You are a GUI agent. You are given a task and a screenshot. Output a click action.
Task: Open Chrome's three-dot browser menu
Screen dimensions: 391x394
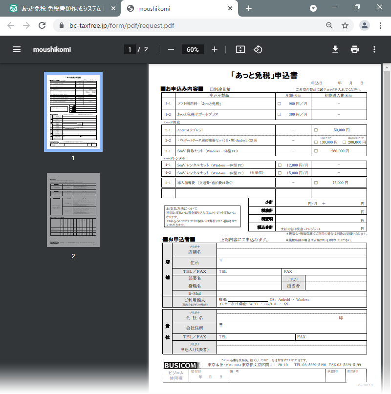[x=380, y=25]
